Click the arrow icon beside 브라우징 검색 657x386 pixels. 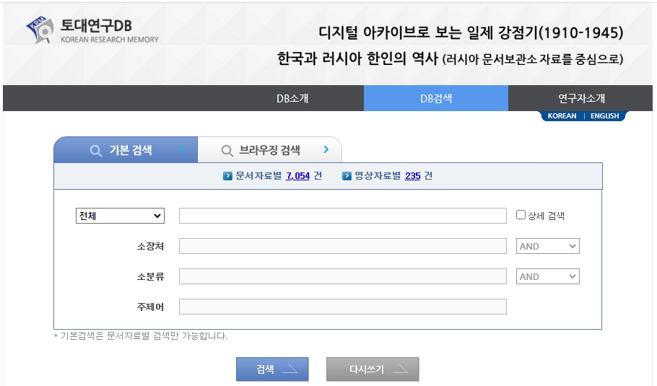click(x=326, y=150)
